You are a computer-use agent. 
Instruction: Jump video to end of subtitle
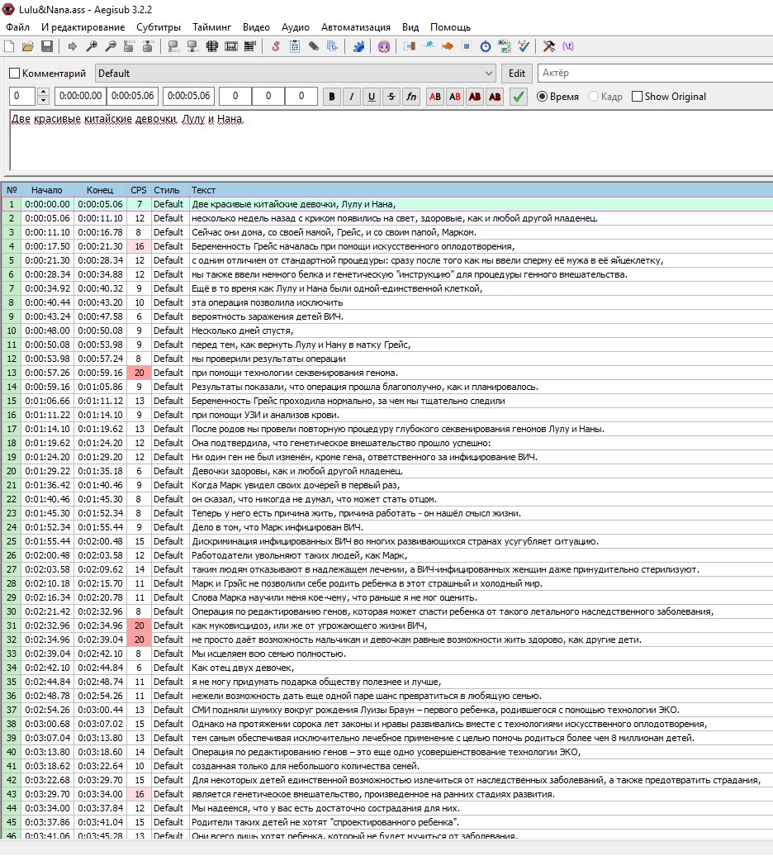click(148, 46)
